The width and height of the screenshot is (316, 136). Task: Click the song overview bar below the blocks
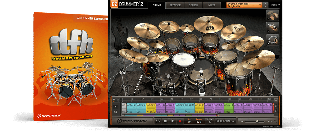pos(170,115)
